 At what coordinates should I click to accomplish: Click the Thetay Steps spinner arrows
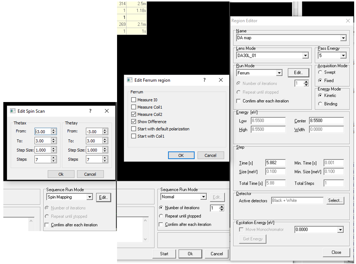click(x=105, y=159)
